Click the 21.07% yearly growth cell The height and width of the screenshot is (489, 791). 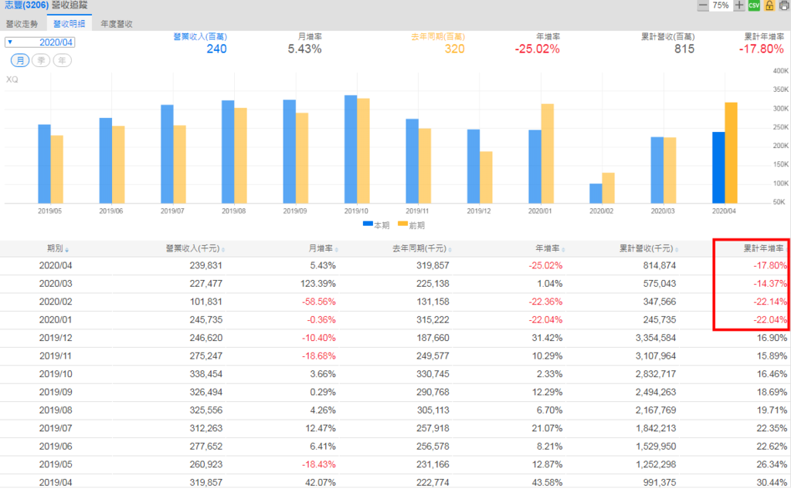(548, 429)
